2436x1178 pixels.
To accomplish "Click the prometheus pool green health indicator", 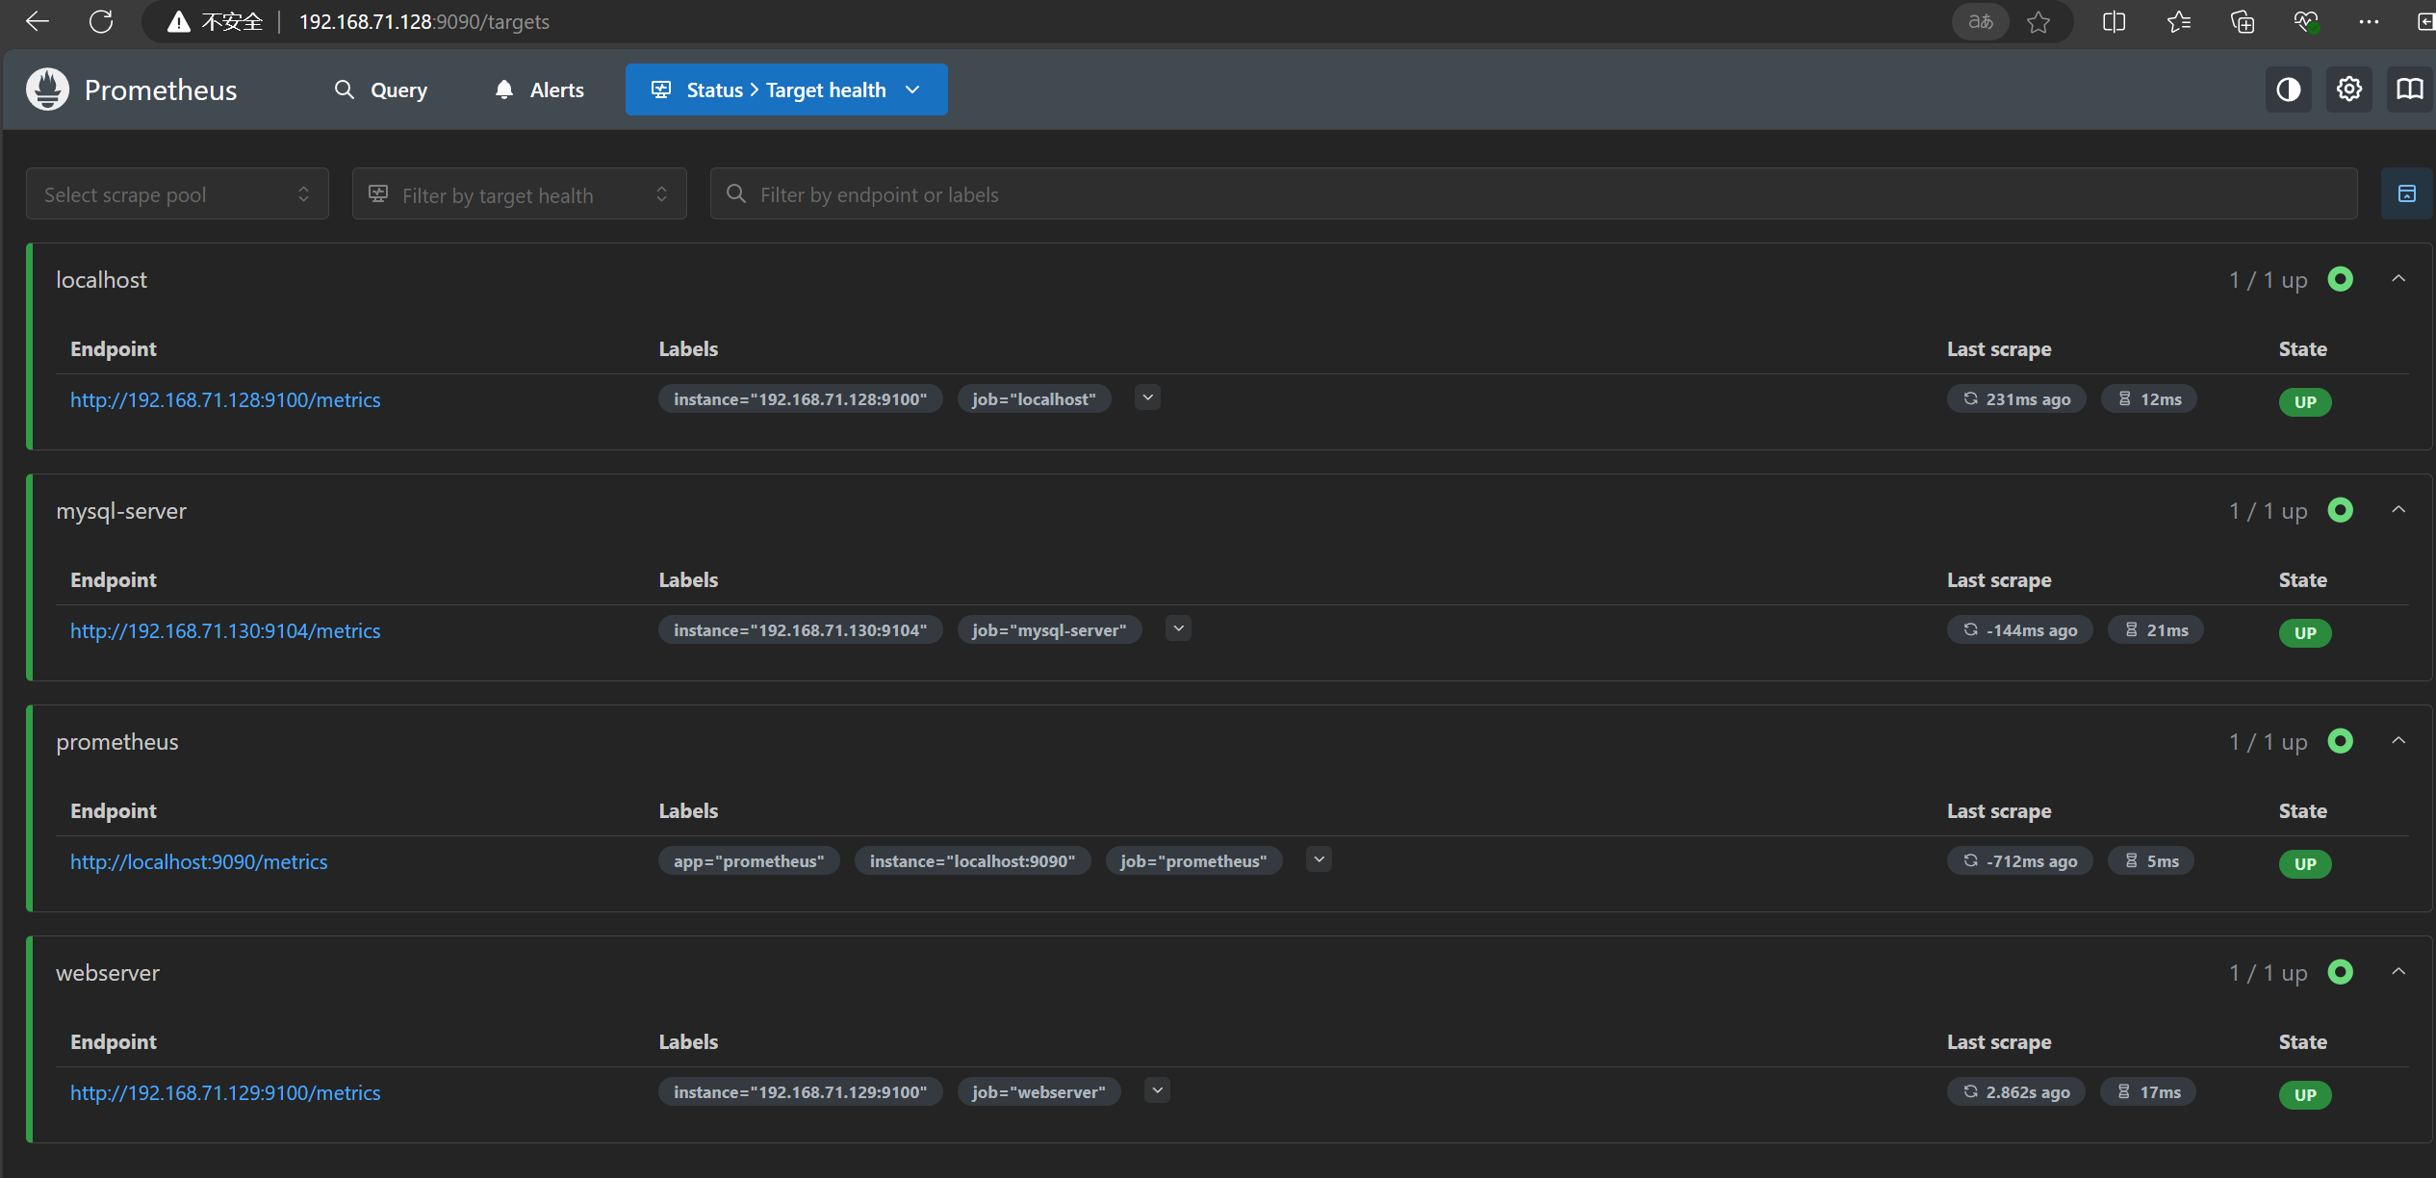I will 2341,741.
